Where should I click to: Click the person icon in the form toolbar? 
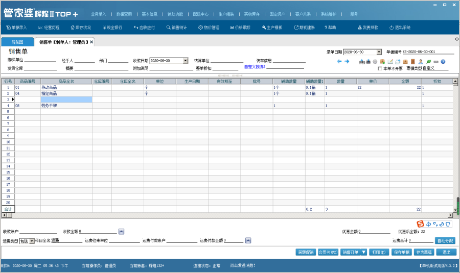pos(420,62)
